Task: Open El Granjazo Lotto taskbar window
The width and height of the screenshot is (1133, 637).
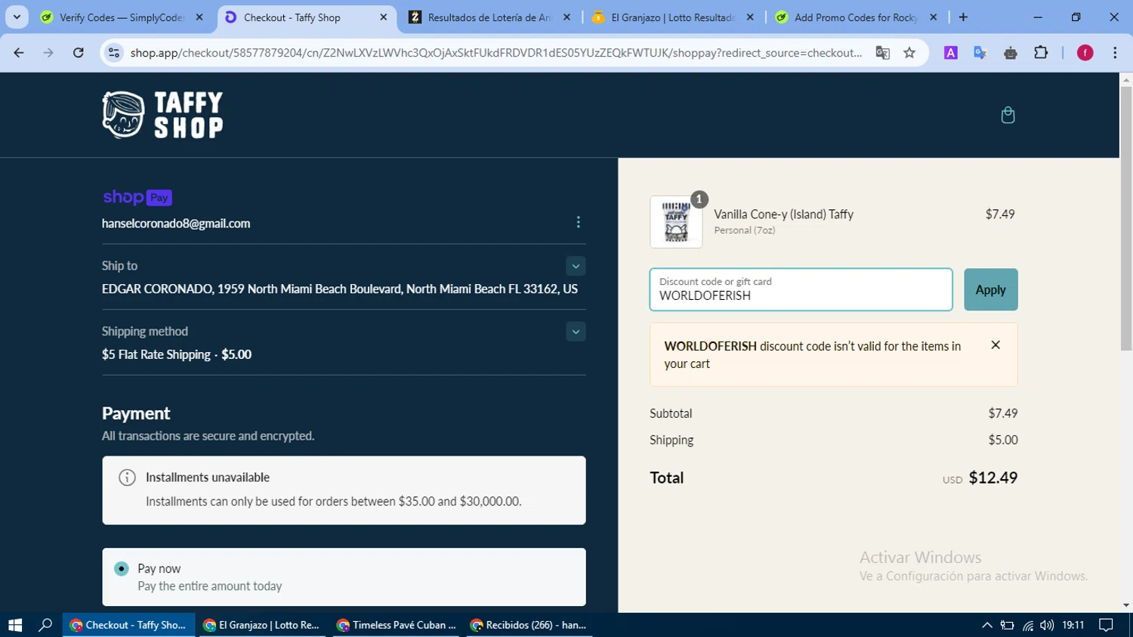Action: (262, 625)
